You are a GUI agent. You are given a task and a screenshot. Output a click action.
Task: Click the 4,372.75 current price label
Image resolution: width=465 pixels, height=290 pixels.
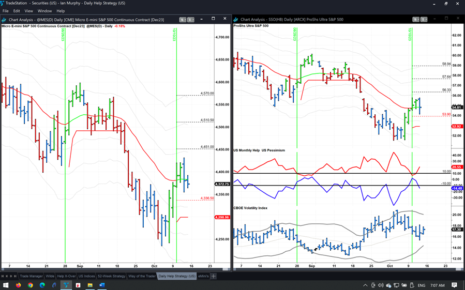(x=222, y=184)
